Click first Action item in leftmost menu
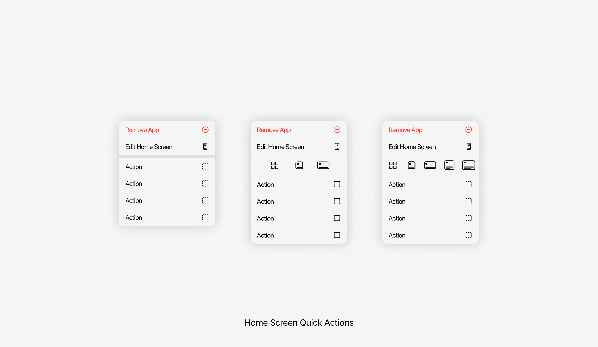Image resolution: width=598 pixels, height=347 pixels. 134,167
